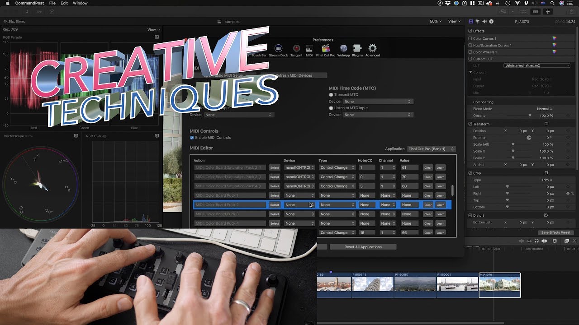The image size is (579, 325).
Task: Show the audio inspector speaker icon
Action: [x=484, y=22]
